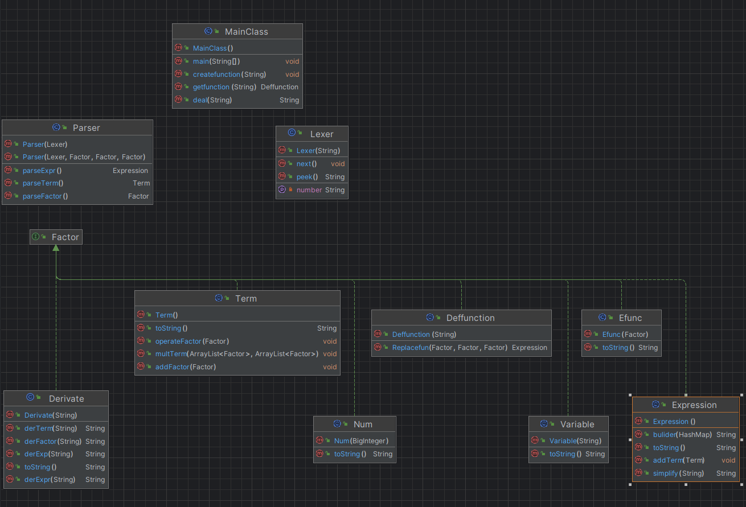
Task: Select Replacefun method in Deffunction
Action: click(461, 348)
